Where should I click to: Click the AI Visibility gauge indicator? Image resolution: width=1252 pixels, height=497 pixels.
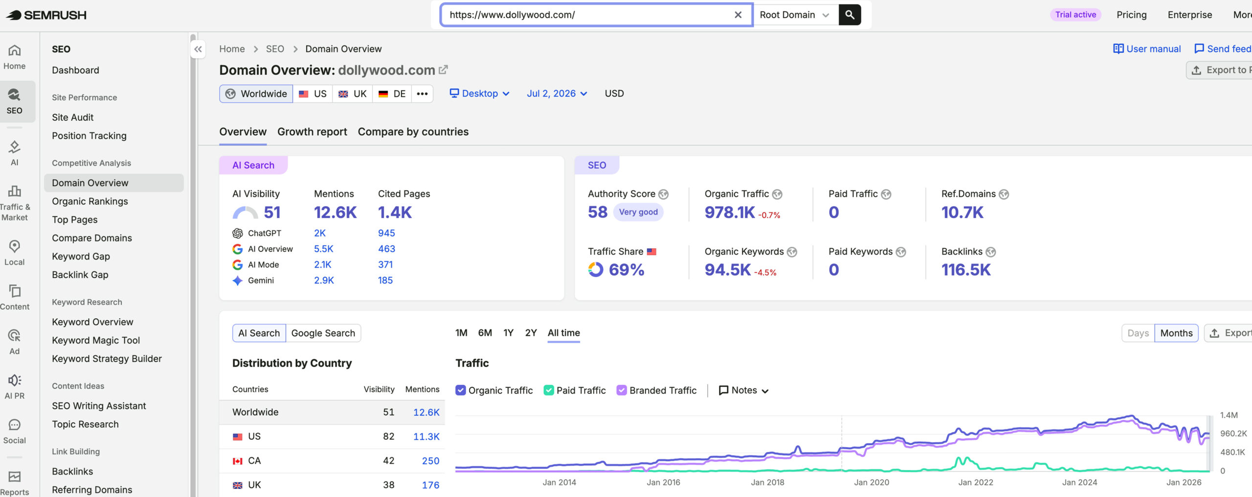(x=245, y=213)
